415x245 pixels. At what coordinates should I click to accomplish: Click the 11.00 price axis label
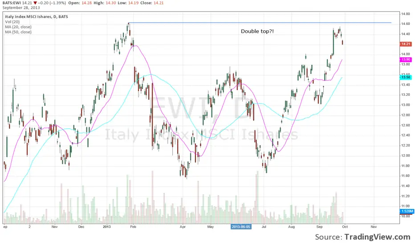[406, 206]
